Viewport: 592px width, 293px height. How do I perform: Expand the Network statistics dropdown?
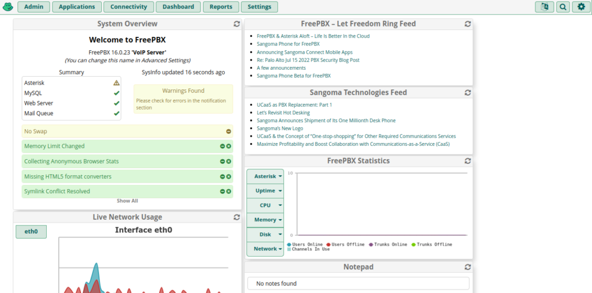pos(265,249)
